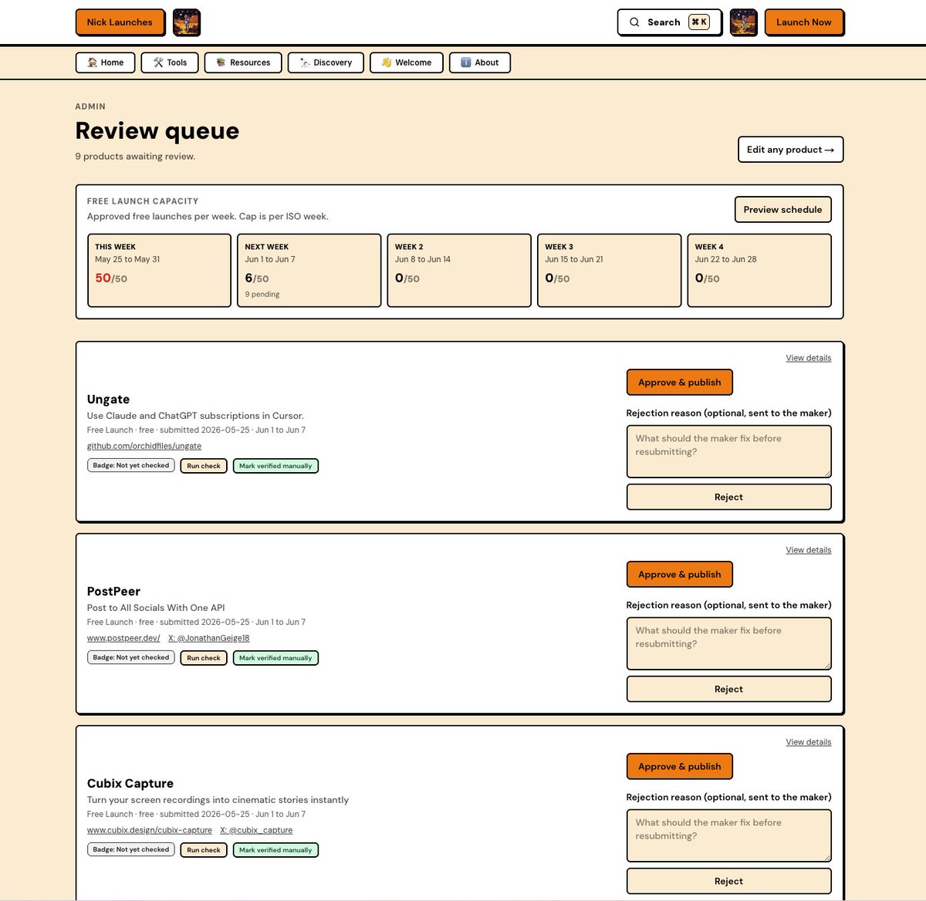Select the WEEK 3 capacity card

click(609, 271)
